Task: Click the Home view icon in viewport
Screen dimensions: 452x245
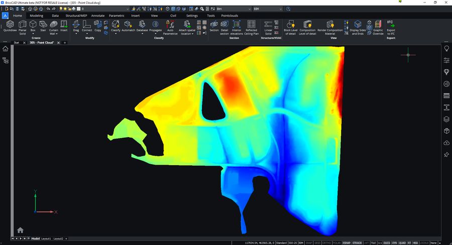Action: tap(20, 230)
